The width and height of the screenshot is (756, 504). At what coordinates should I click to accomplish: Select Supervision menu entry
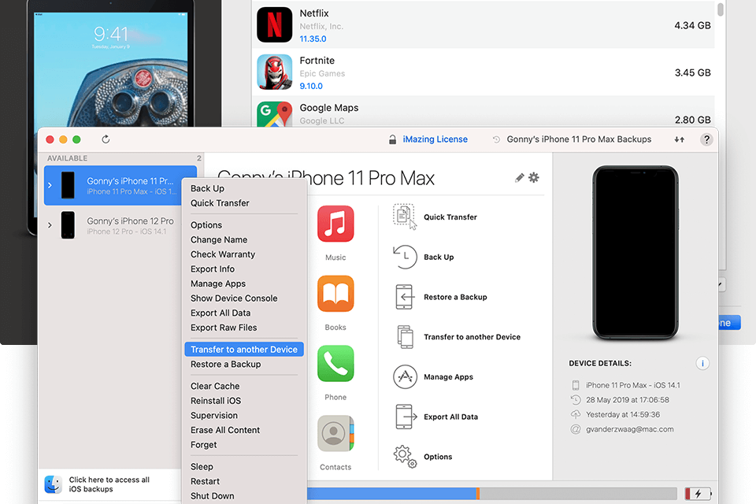pos(214,415)
